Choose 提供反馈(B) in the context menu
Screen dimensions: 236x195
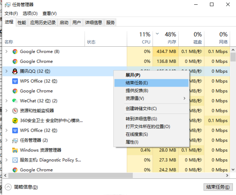tap(151, 91)
